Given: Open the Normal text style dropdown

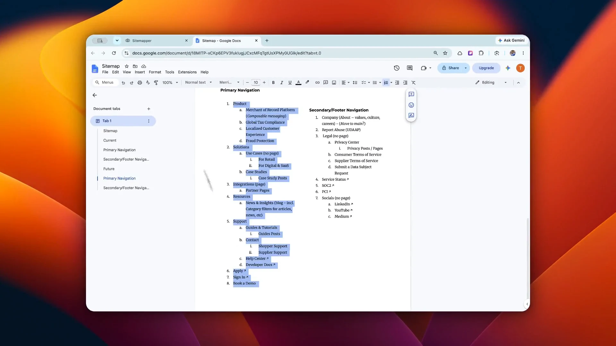Looking at the screenshot, I should click(198, 83).
